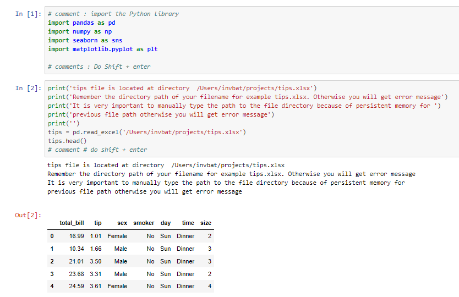Click the 'Do Shift + enter' comment line
This screenshot has height=297, width=459.
click(x=99, y=67)
